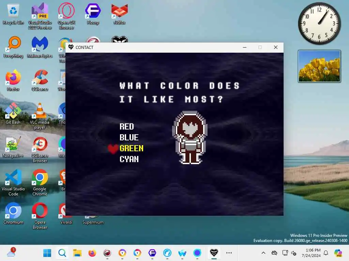The image size is (349, 261).
Task: Open Notepad++ desktop shortcut
Action: (13, 147)
